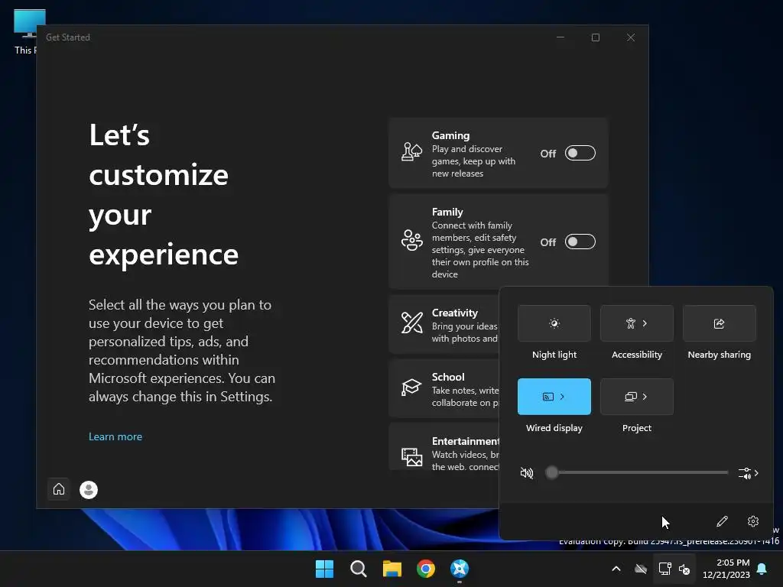
Task: Click the Family people icon
Action: 411,240
